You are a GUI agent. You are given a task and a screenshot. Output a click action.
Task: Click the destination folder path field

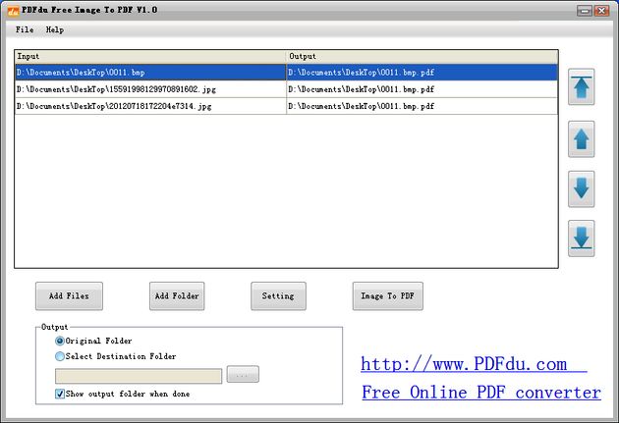pos(139,376)
